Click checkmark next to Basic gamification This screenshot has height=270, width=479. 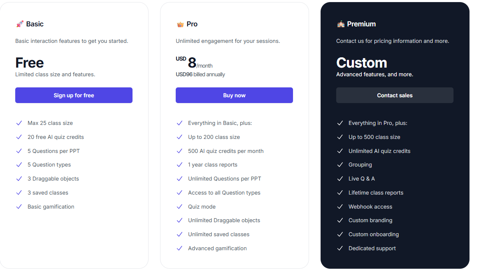pyautogui.click(x=19, y=207)
